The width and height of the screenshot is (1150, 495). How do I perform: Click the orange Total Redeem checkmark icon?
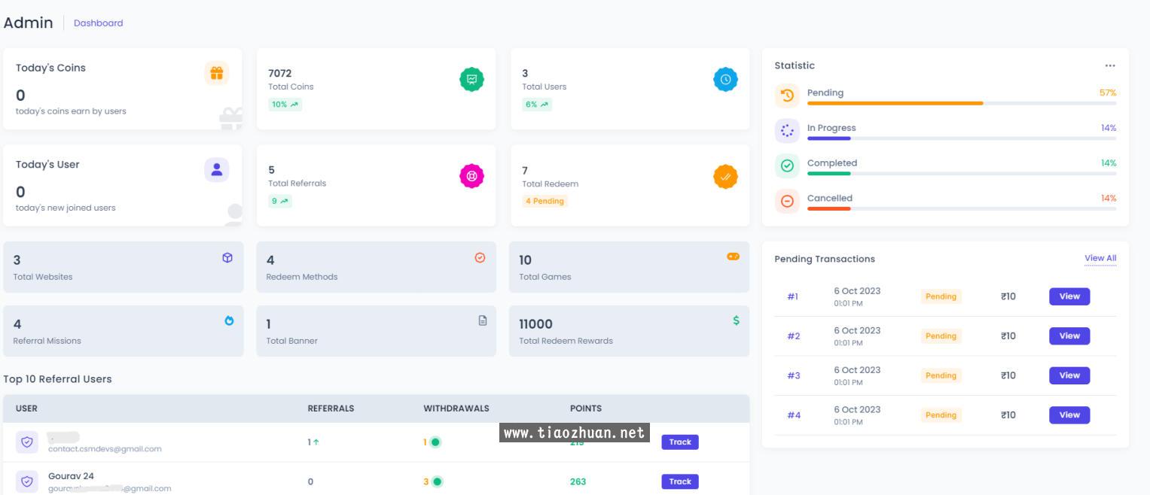pyautogui.click(x=725, y=177)
